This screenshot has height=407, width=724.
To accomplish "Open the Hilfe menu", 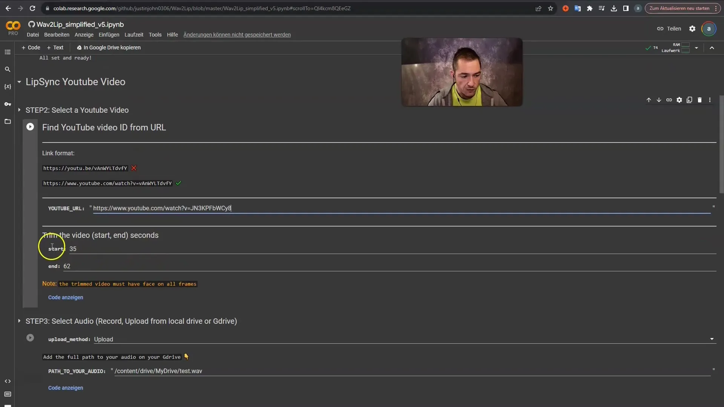I will (172, 35).
